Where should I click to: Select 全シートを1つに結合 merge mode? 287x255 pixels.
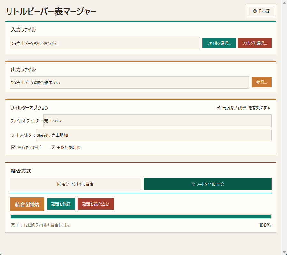click(208, 184)
